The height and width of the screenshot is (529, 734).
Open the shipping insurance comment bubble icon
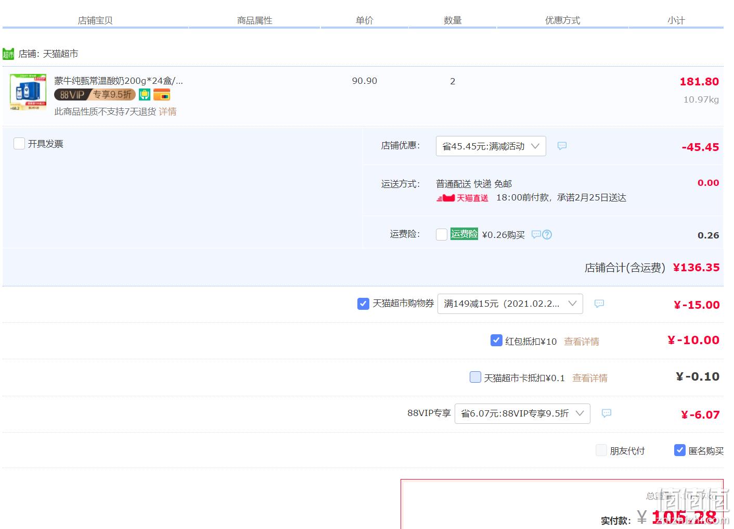tap(536, 234)
